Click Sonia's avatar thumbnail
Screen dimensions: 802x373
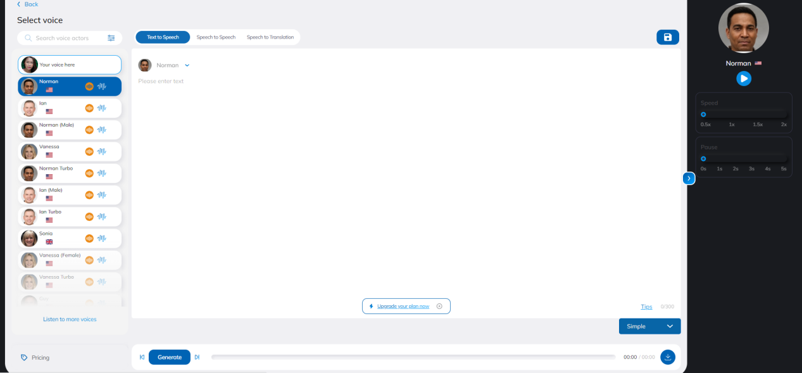(29, 238)
